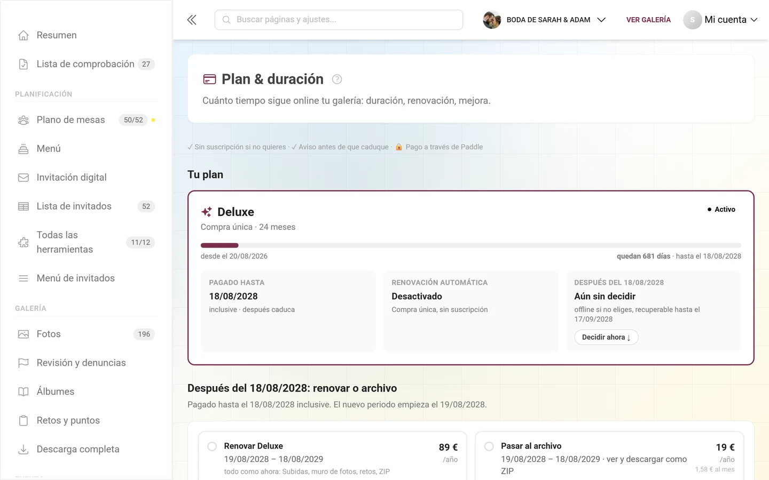Click the Menú cake icon
This screenshot has width=769, height=480.
pyautogui.click(x=23, y=149)
